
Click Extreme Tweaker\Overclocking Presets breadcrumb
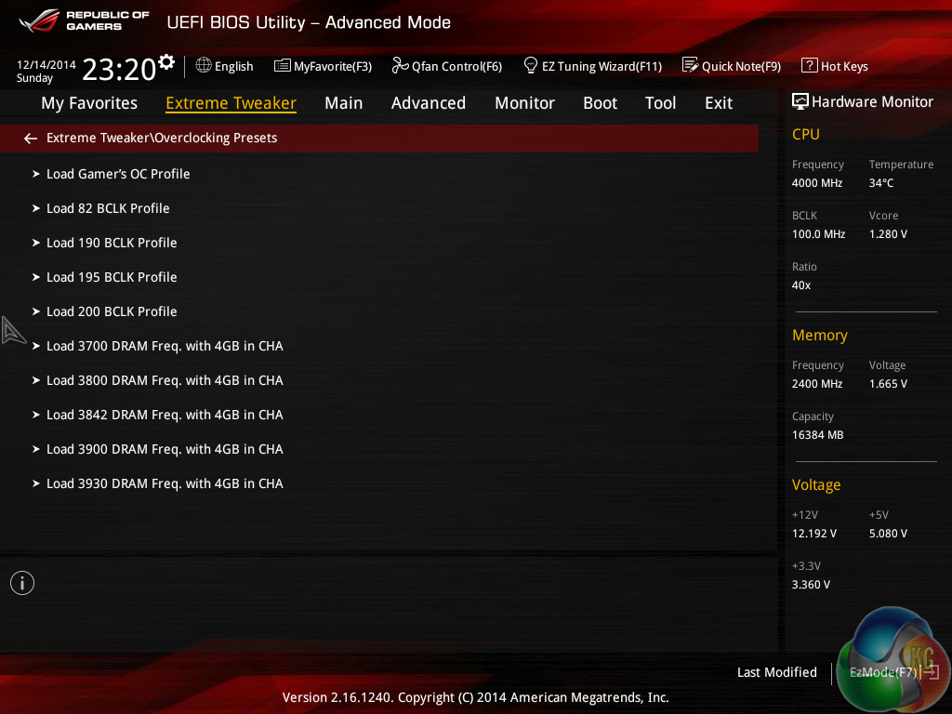pos(162,138)
